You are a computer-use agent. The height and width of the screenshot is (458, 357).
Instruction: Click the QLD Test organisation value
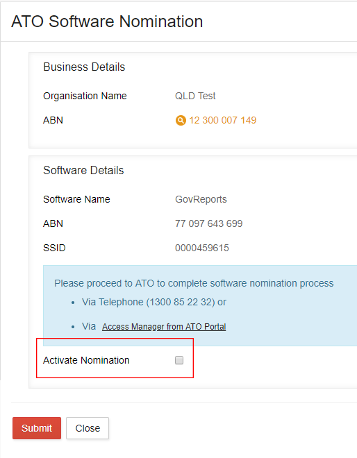pos(195,96)
